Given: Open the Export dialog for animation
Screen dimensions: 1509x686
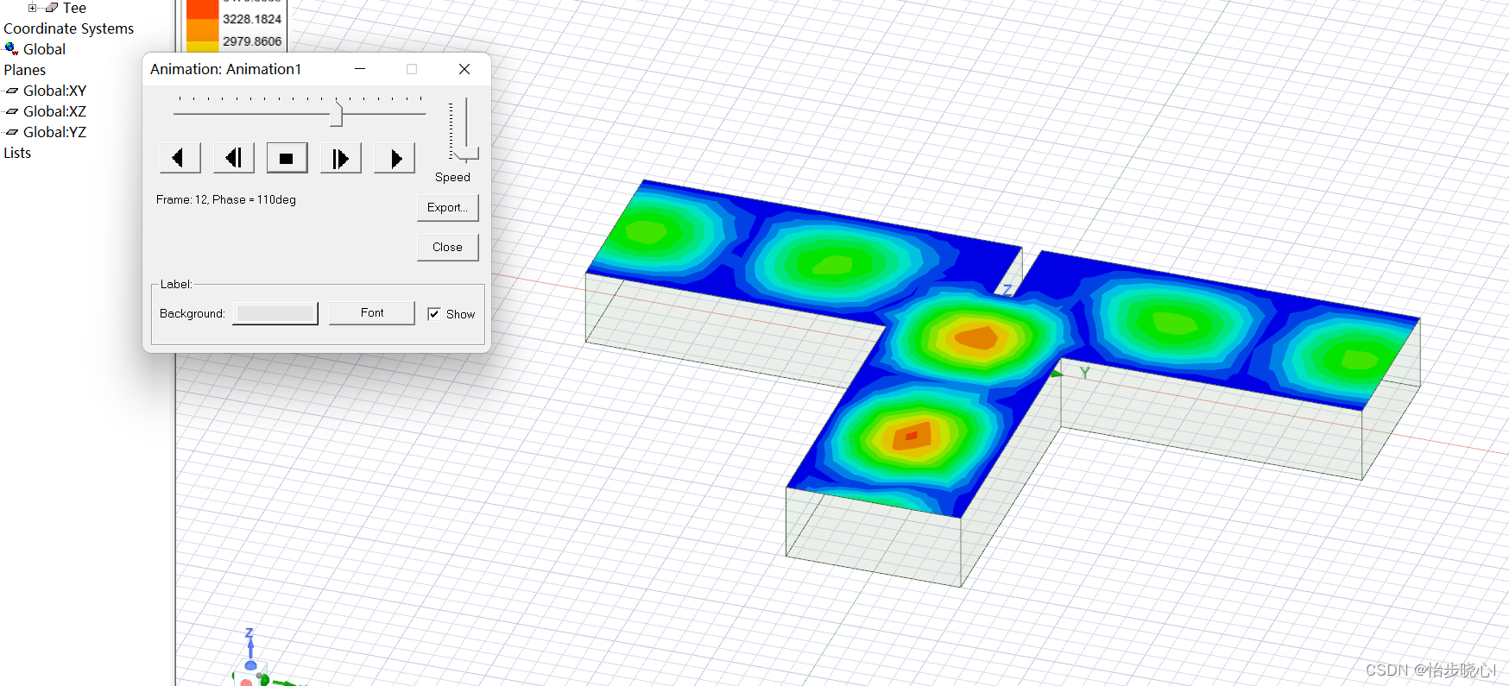Looking at the screenshot, I should 447,207.
